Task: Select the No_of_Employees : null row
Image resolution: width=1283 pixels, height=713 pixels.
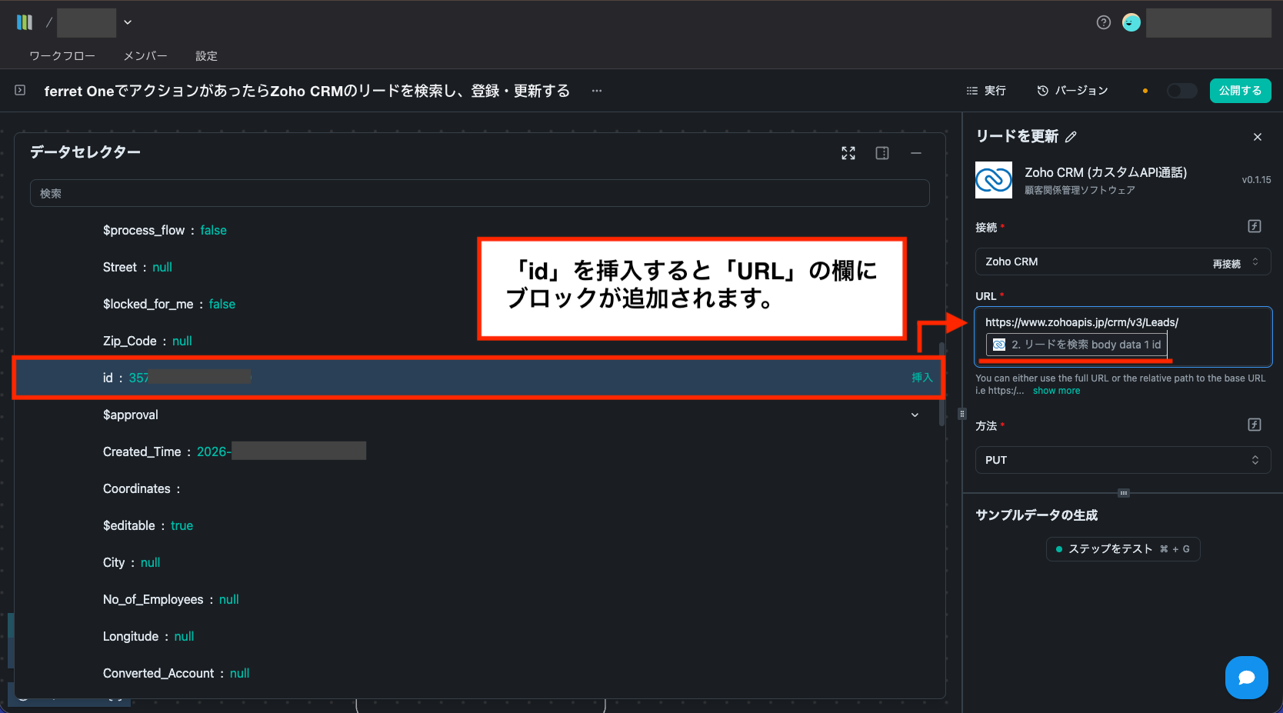Action: [478, 599]
